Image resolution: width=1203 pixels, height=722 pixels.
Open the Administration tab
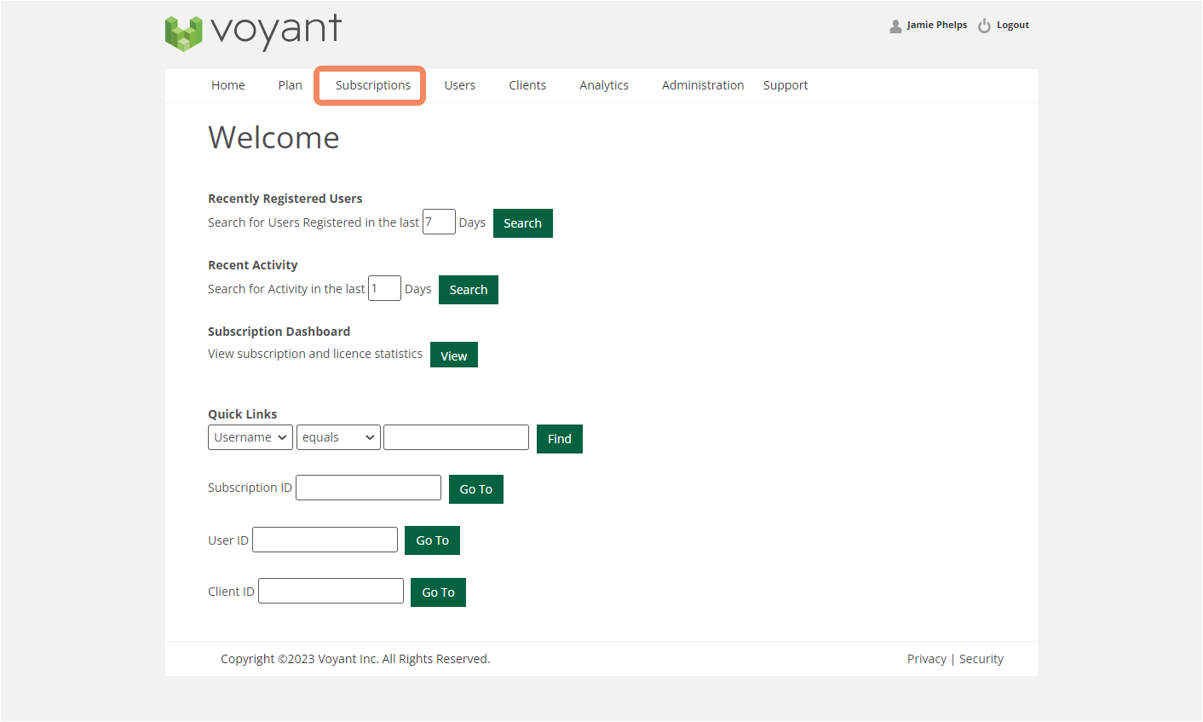[703, 85]
